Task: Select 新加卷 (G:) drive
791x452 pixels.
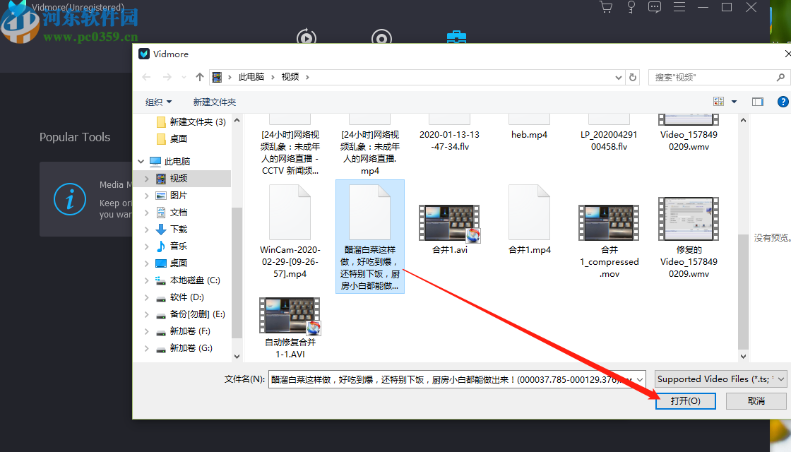Action: [x=184, y=348]
